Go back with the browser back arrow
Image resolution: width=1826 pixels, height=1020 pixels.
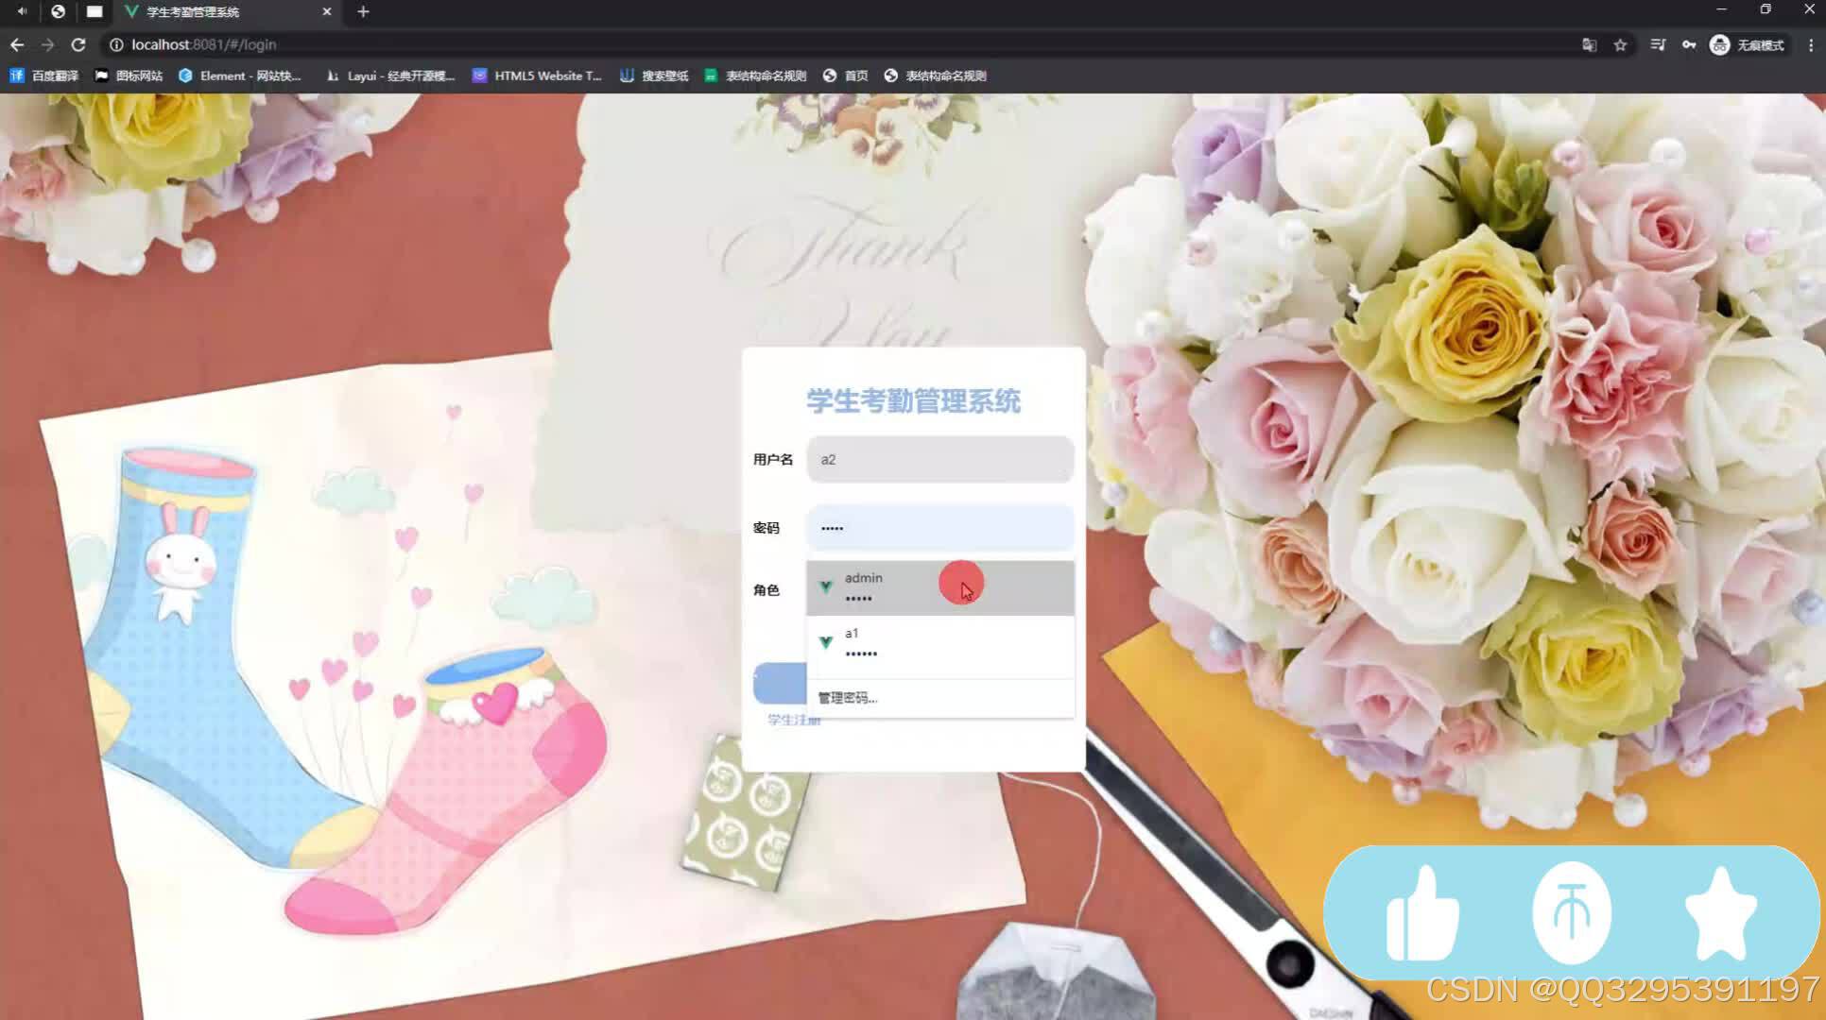pos(17,44)
